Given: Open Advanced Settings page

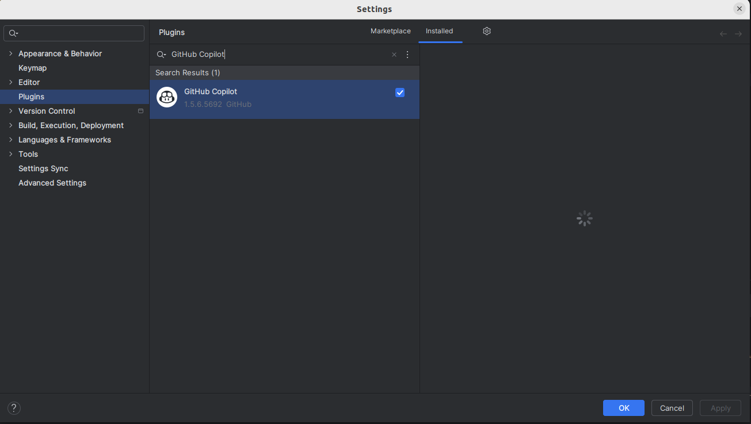Looking at the screenshot, I should point(52,183).
